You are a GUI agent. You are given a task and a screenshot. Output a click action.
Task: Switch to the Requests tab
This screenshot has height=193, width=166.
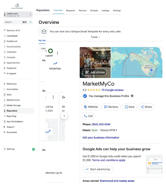71,10
